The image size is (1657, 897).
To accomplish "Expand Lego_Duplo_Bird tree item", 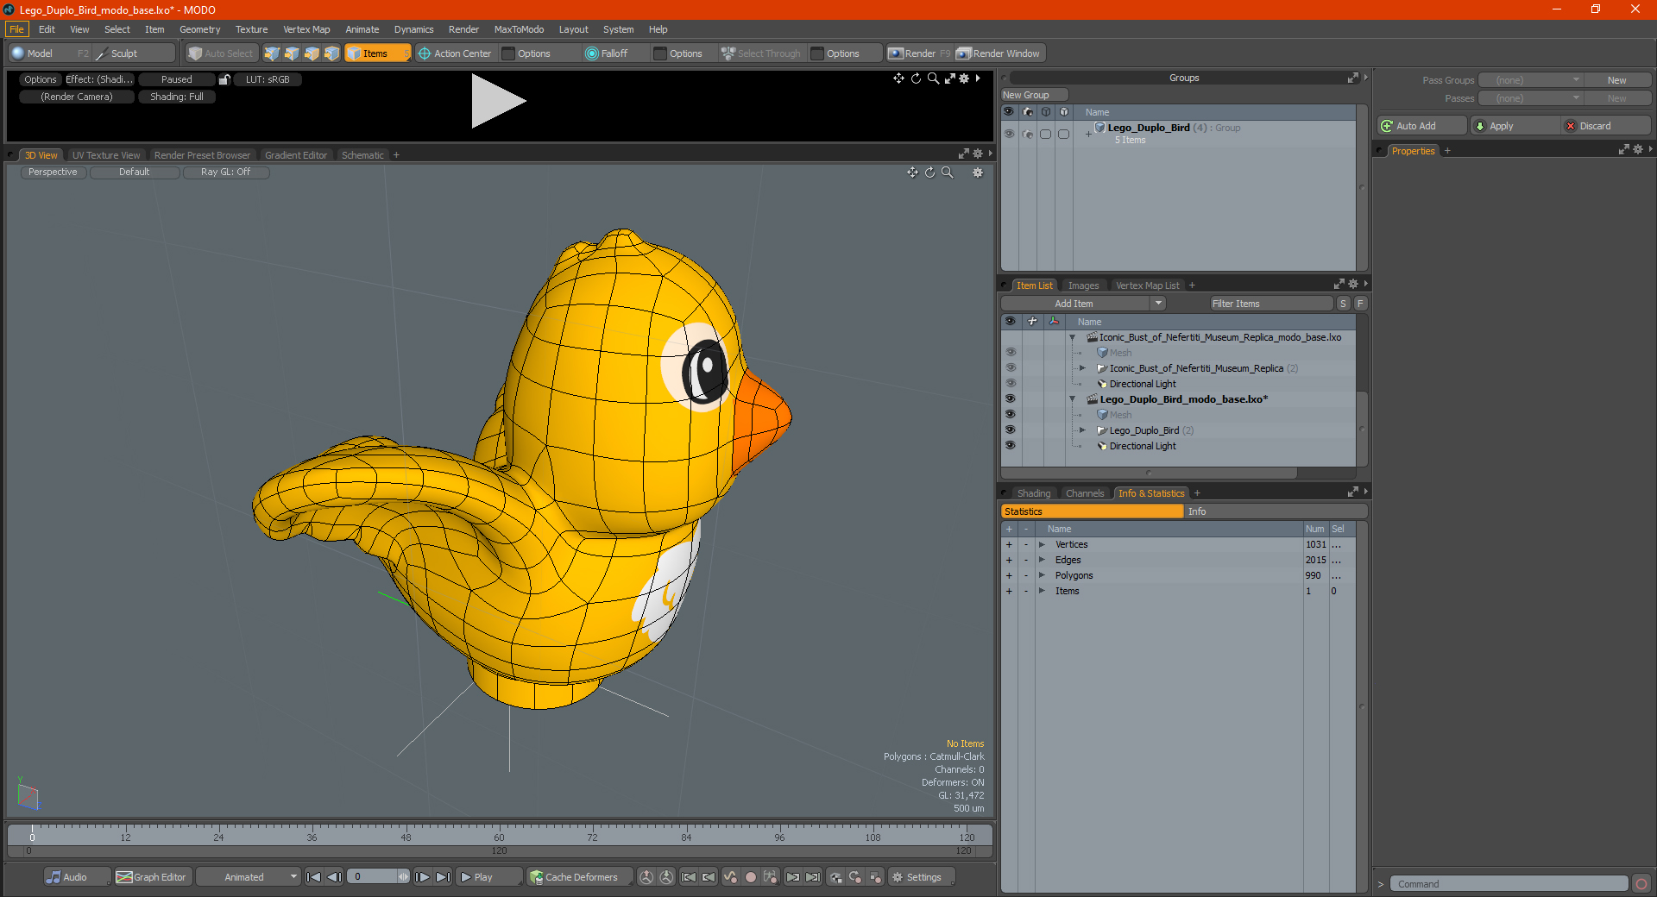I will click(1082, 430).
